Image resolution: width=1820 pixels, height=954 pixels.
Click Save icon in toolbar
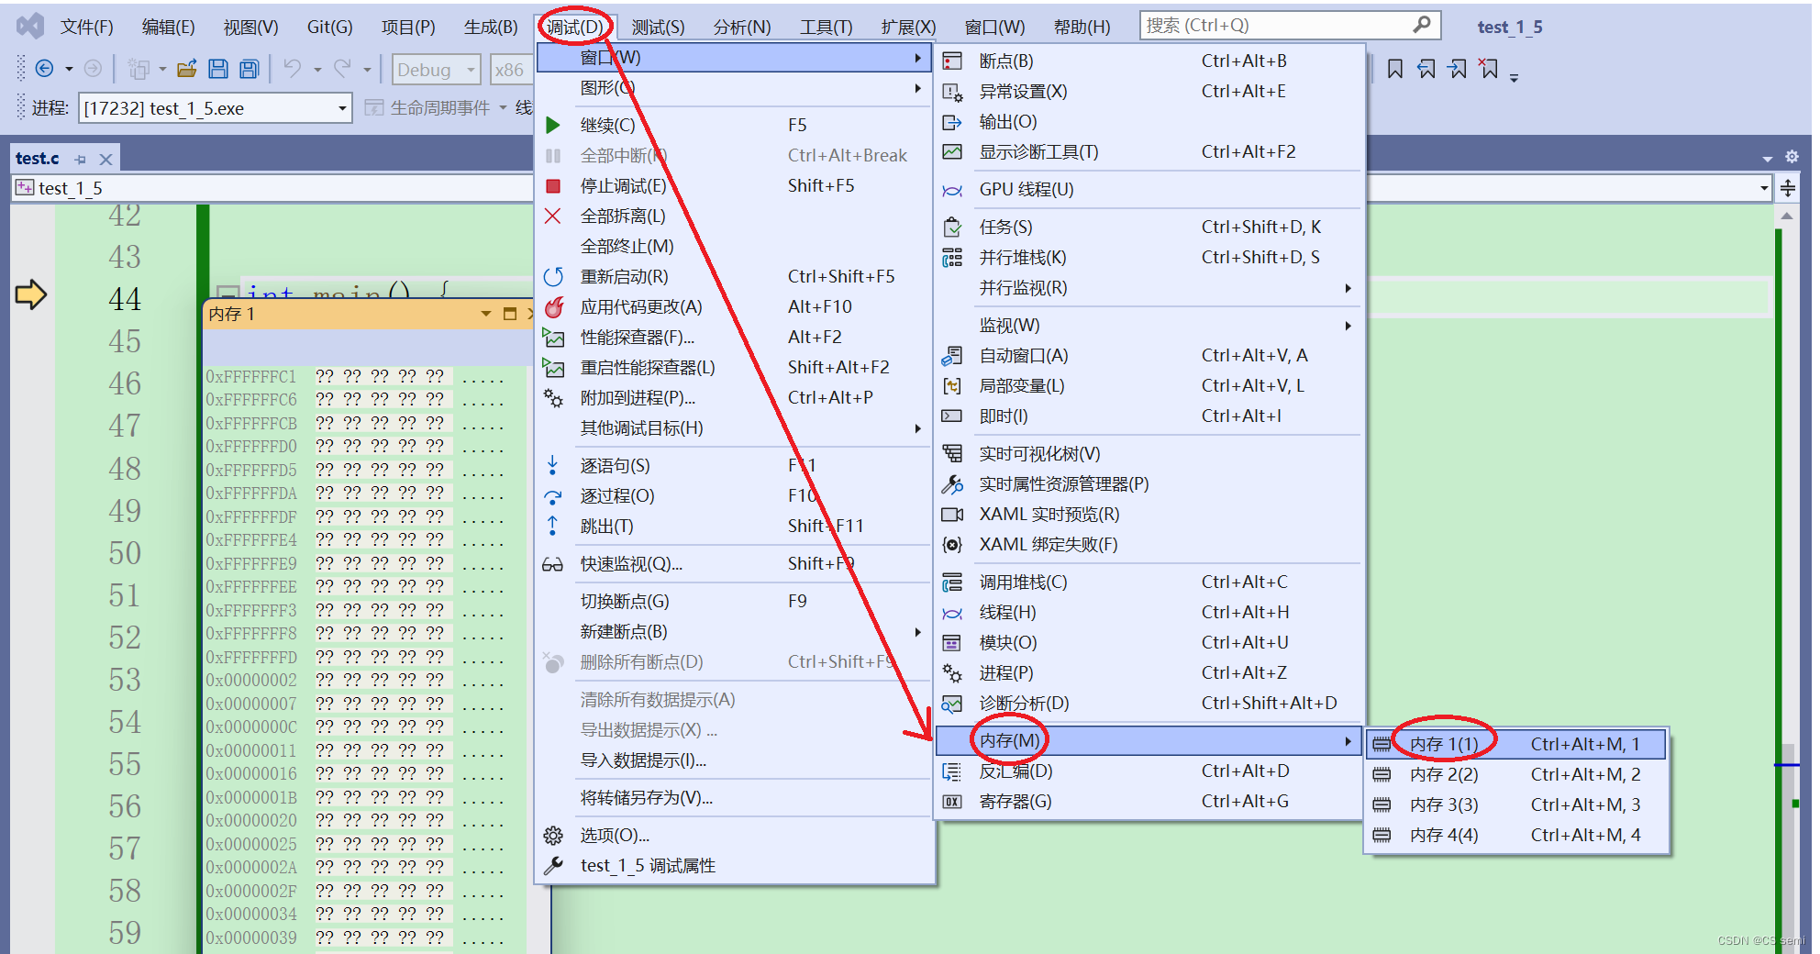tap(218, 69)
